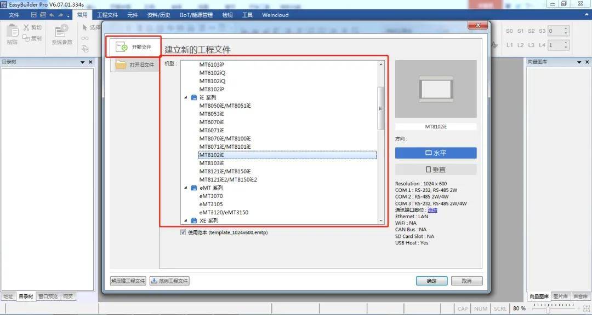Click the 选择 arrow cursor tool
The width and height of the screenshot is (592, 315).
tap(85, 27)
